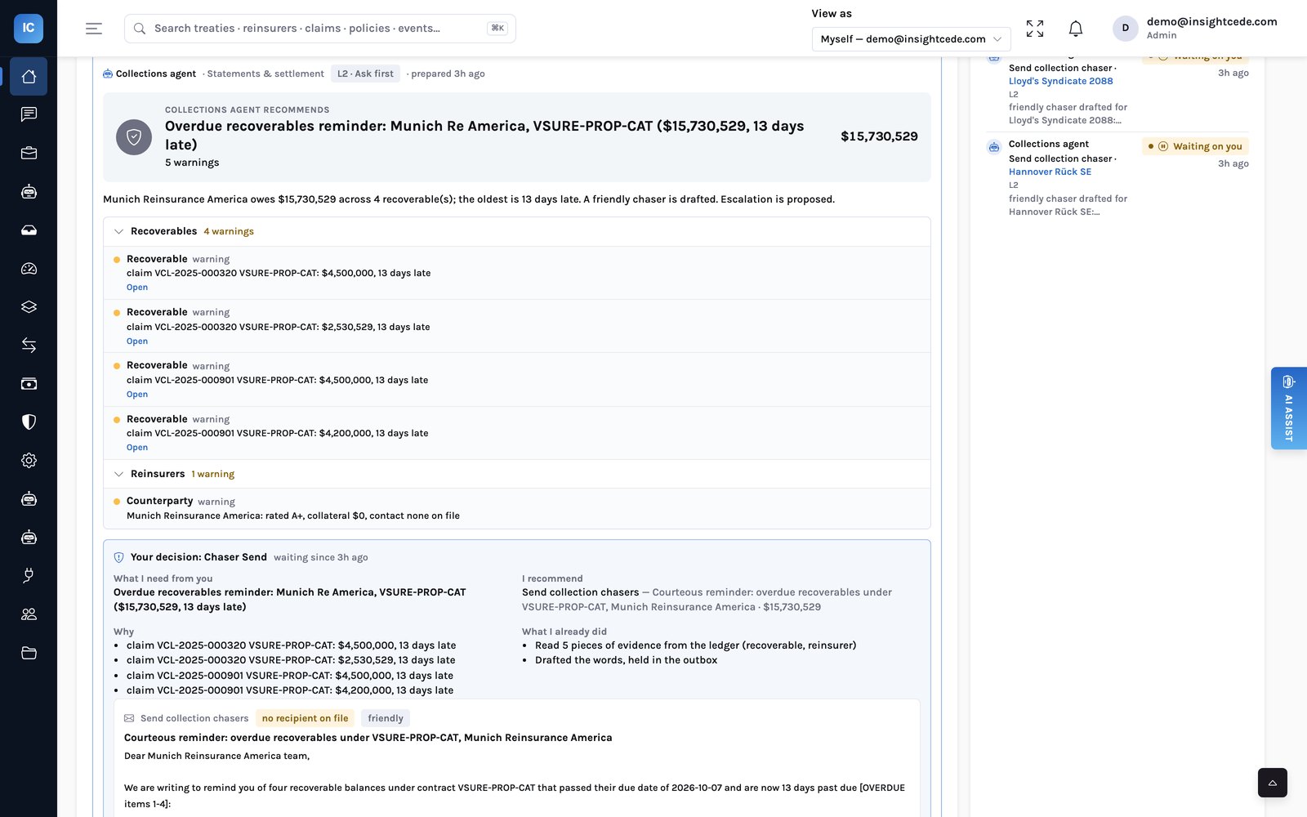Click the IC application logo
1307x817 pixels.
[x=29, y=28]
